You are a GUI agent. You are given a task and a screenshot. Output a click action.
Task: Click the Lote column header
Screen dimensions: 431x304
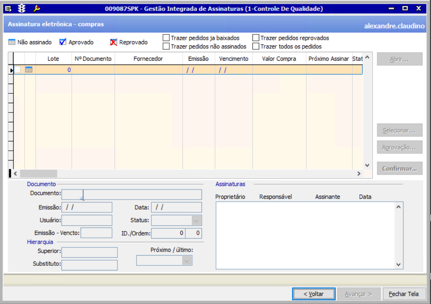(53, 59)
